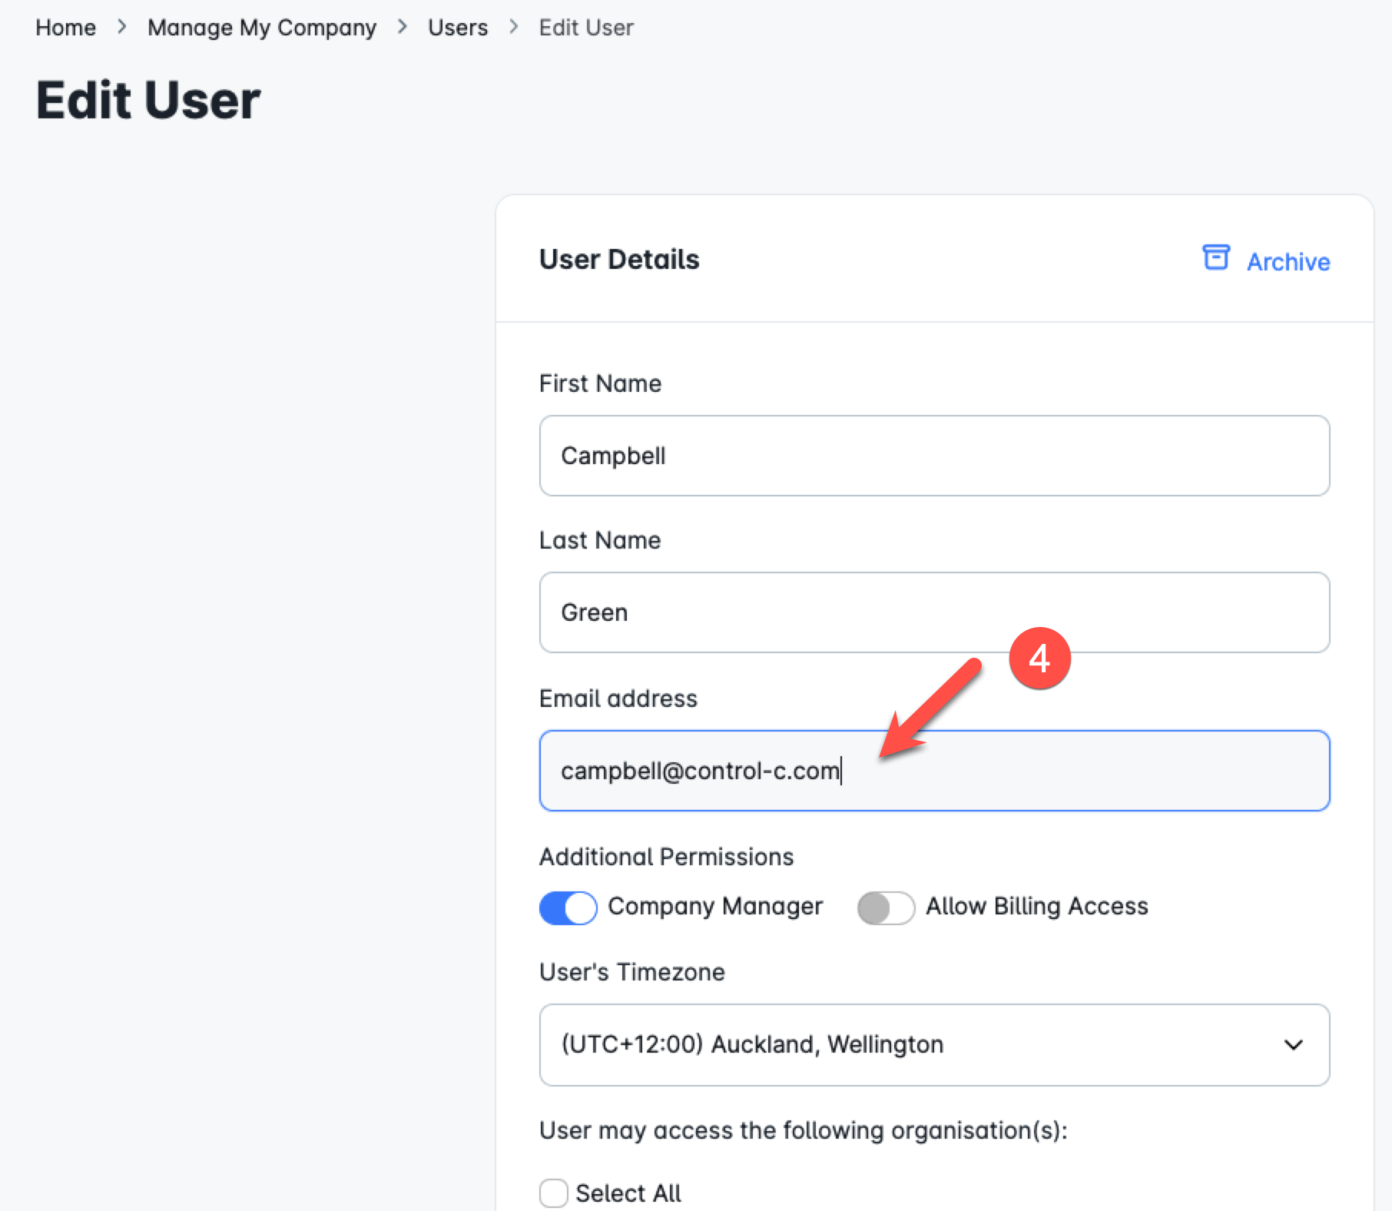Image resolution: width=1392 pixels, height=1211 pixels.
Task: Open Manage My Company breadcrumb
Action: click(262, 28)
